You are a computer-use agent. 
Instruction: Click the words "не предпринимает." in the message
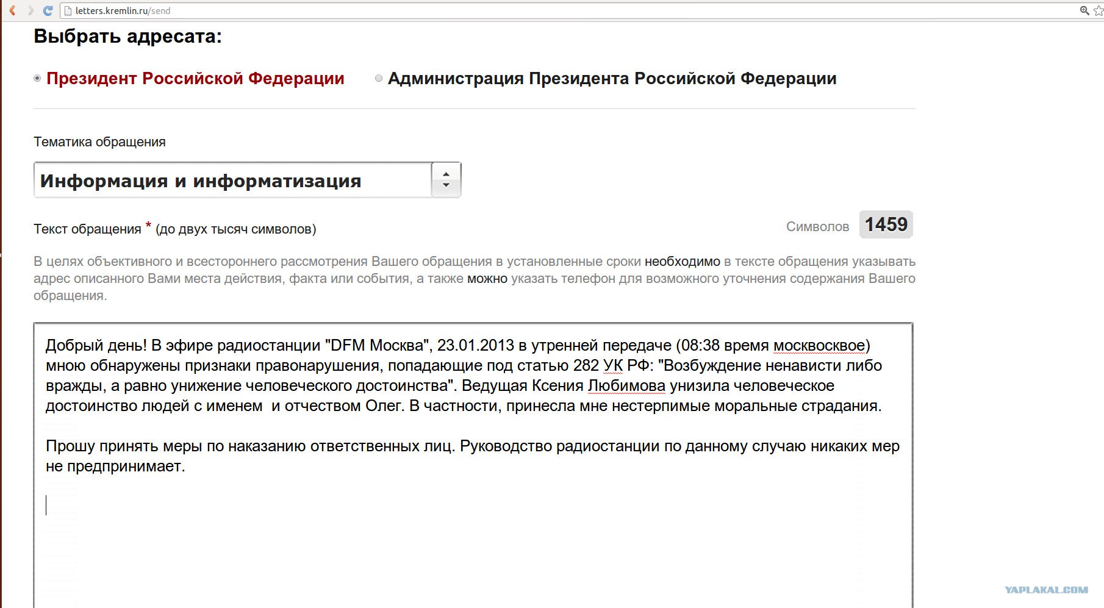[x=115, y=467]
